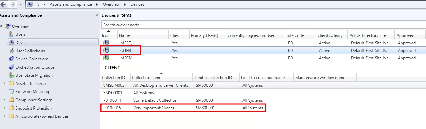Screen dimensions: 426x129
Task: Sort devices by Icon column
Action: [109, 35]
